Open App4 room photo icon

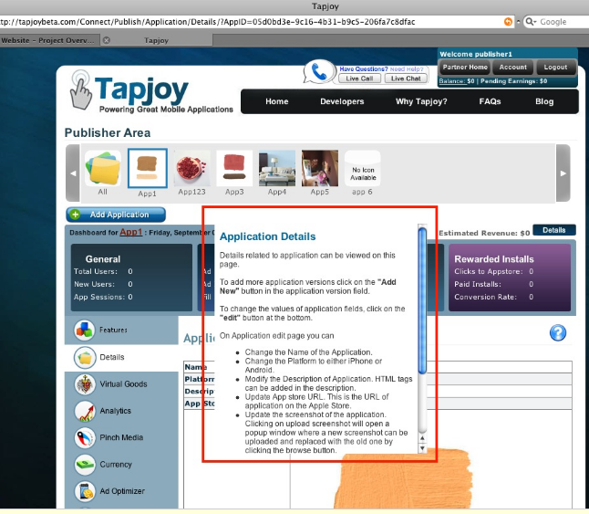tap(277, 168)
